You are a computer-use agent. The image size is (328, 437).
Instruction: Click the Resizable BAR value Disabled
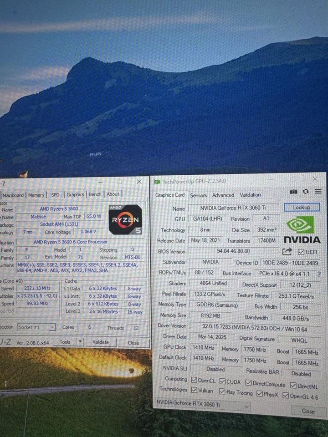pos(301,373)
